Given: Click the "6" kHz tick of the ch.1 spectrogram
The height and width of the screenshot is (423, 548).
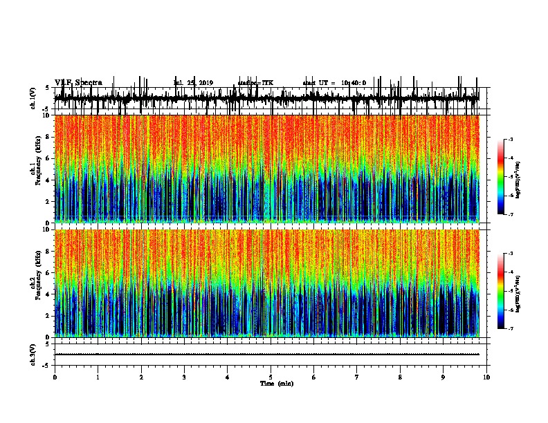Looking at the screenshot, I should pos(48,158).
